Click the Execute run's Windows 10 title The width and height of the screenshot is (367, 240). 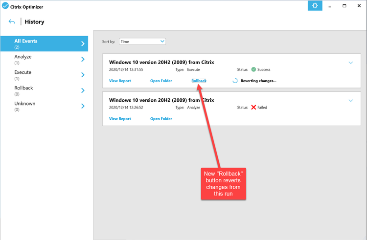[x=161, y=62]
